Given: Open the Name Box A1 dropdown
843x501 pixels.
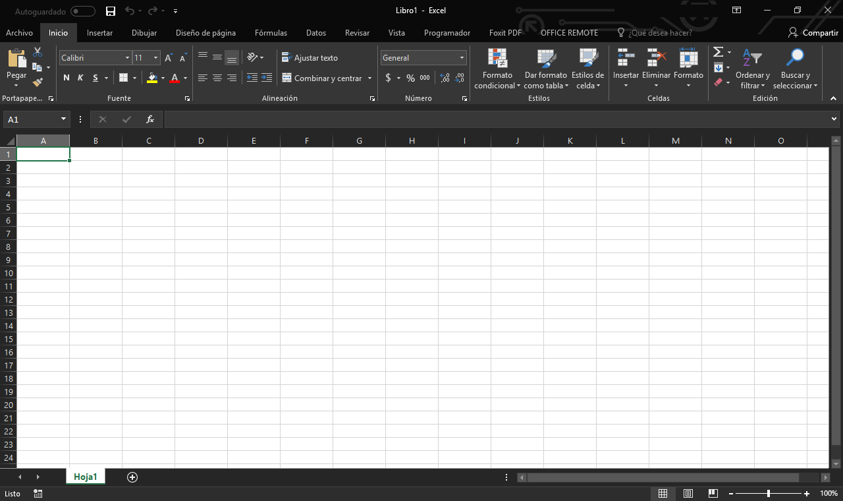Looking at the screenshot, I should tap(64, 119).
